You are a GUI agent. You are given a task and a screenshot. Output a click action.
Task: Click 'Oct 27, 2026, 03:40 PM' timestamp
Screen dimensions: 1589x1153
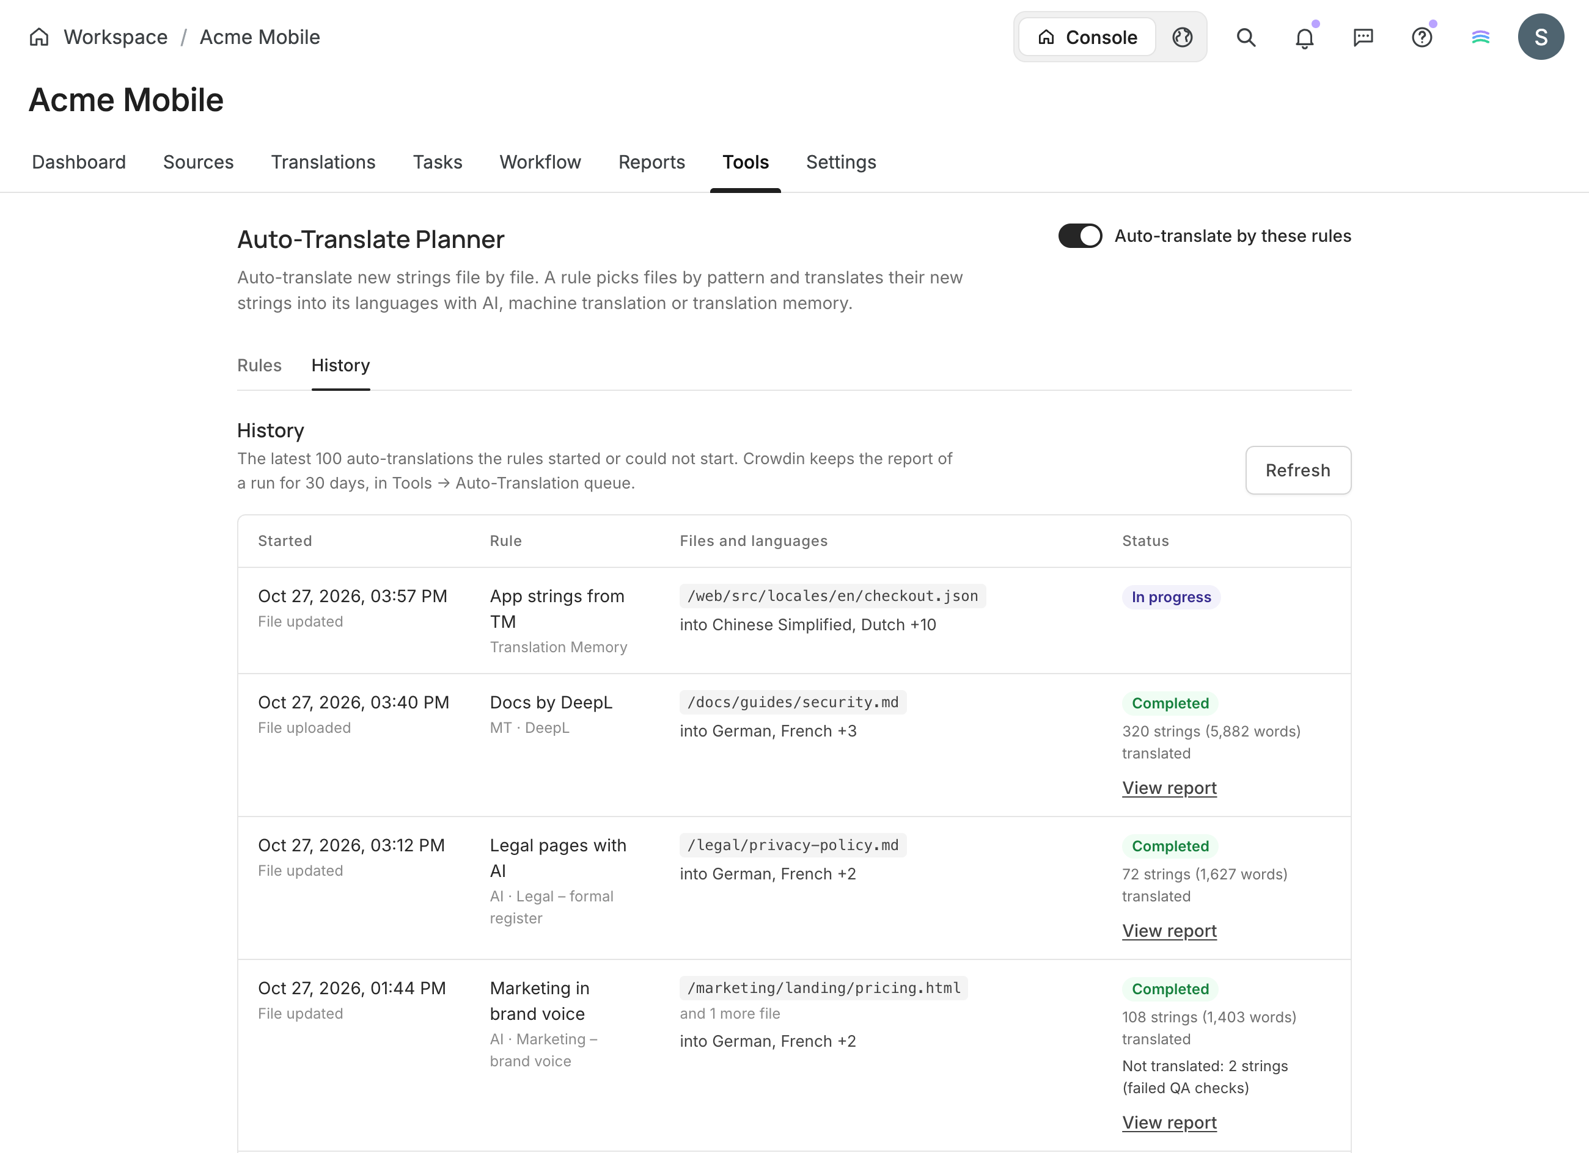[x=353, y=702]
